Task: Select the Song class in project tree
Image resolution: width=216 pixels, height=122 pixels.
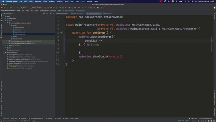Action: pyautogui.click(x=13, y=37)
